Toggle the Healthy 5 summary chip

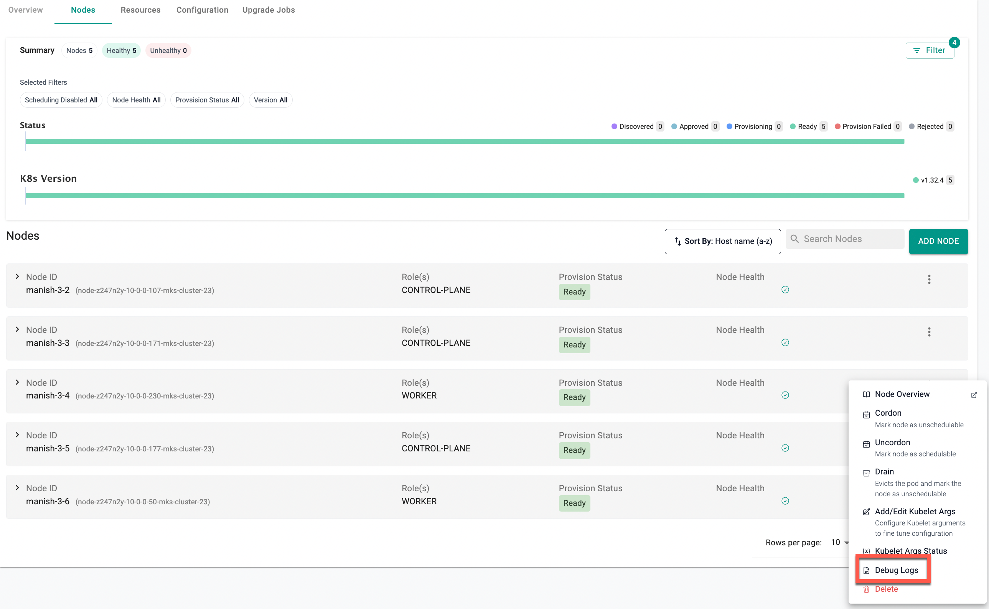[x=121, y=50]
